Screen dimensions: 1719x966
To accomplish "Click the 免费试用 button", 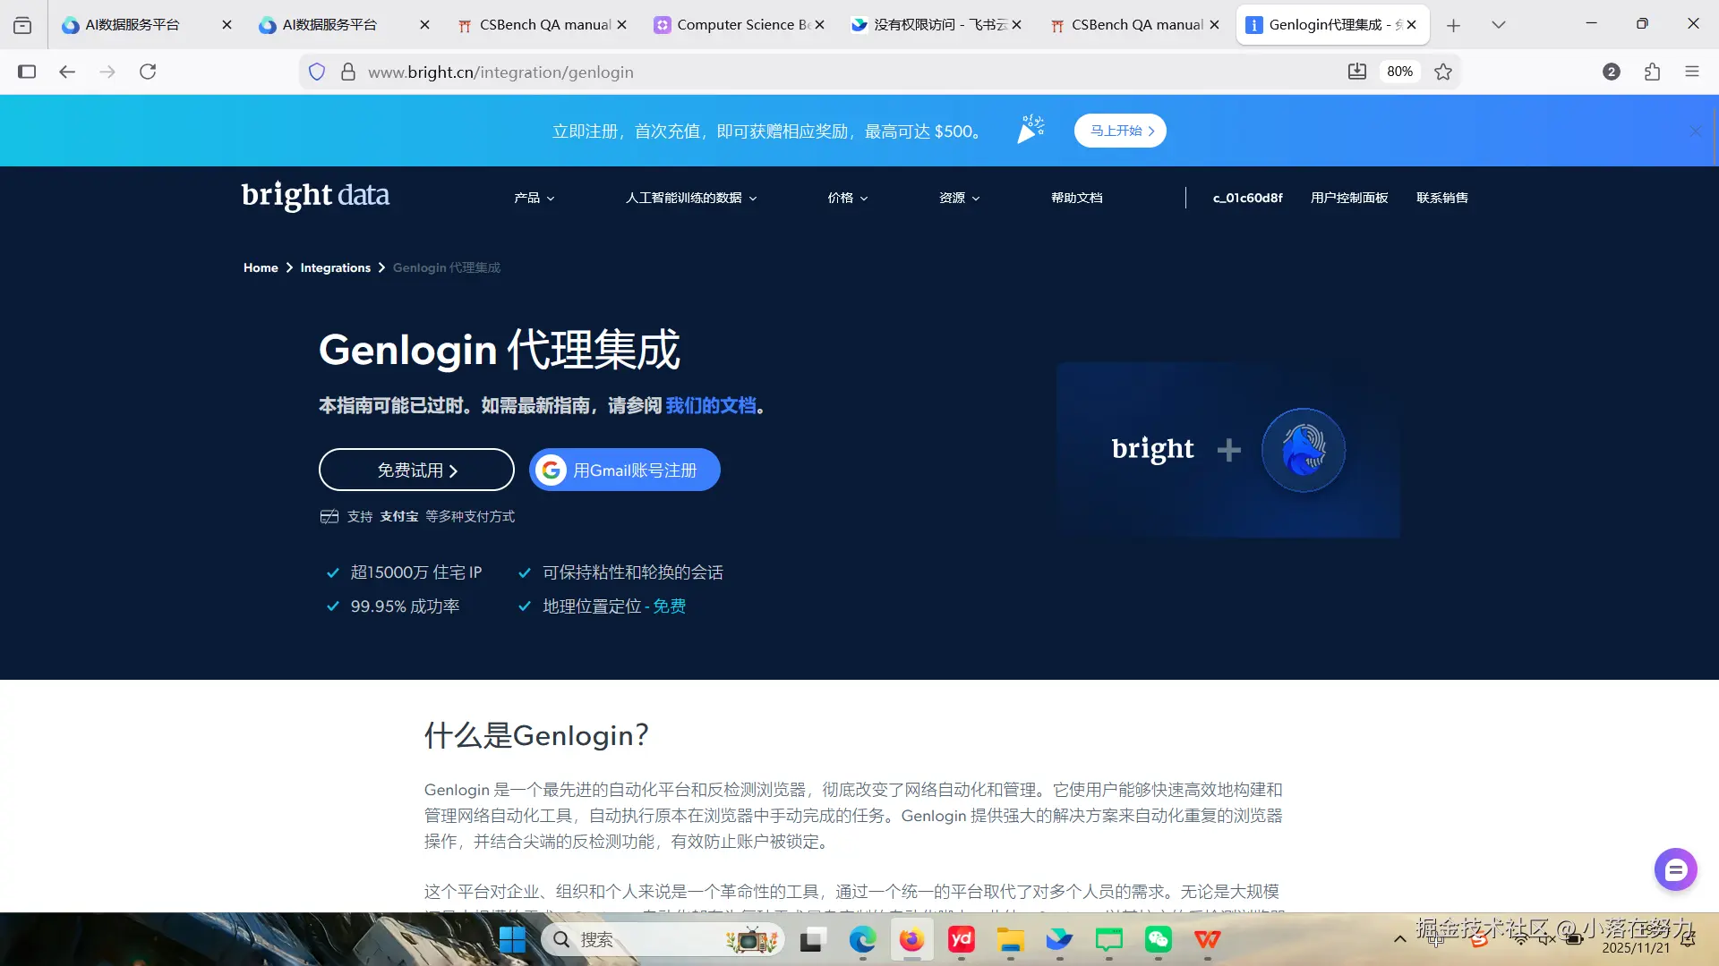I will (415, 469).
